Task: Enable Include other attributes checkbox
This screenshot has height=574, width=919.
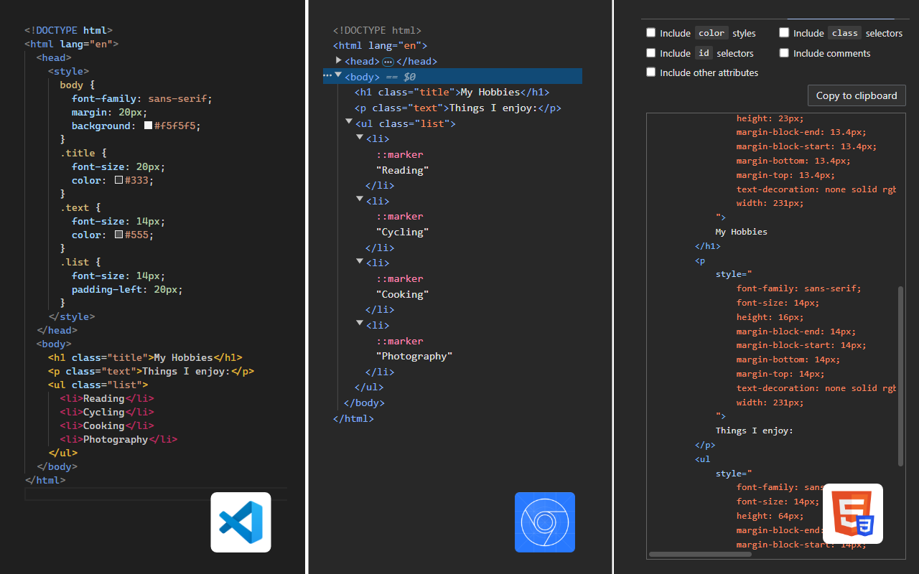Action: point(650,72)
